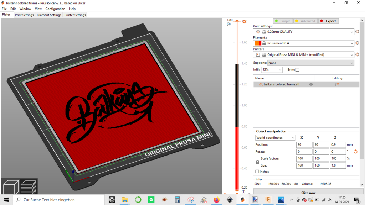Select the Expert mode button

click(x=328, y=21)
